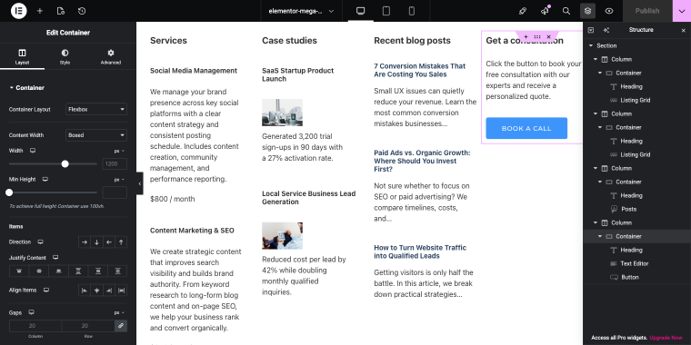
Task: Open the integrations link icon in top bar
Action: point(523,11)
